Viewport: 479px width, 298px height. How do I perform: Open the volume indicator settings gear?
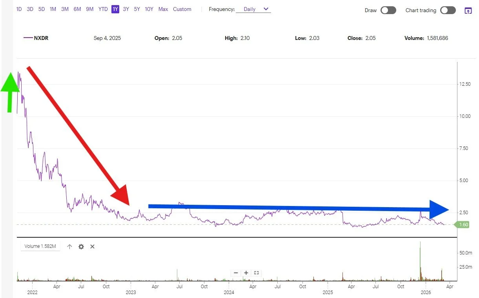click(81, 246)
